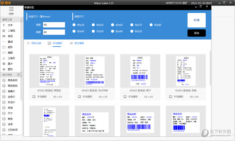Click the left tool panel scrollbar
Viewport: 235px width, 141px height.
coord(21,60)
